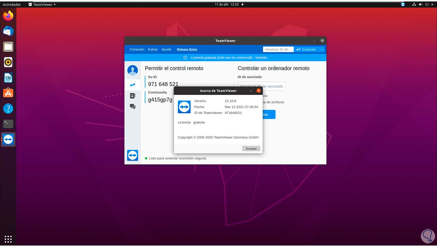Click the info icon in the license banner
The width and height of the screenshot is (437, 247).
185,58
